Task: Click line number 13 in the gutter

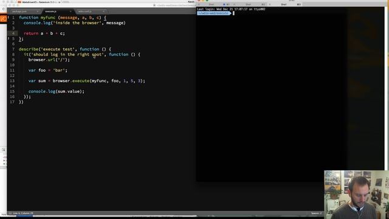Action: (12, 81)
